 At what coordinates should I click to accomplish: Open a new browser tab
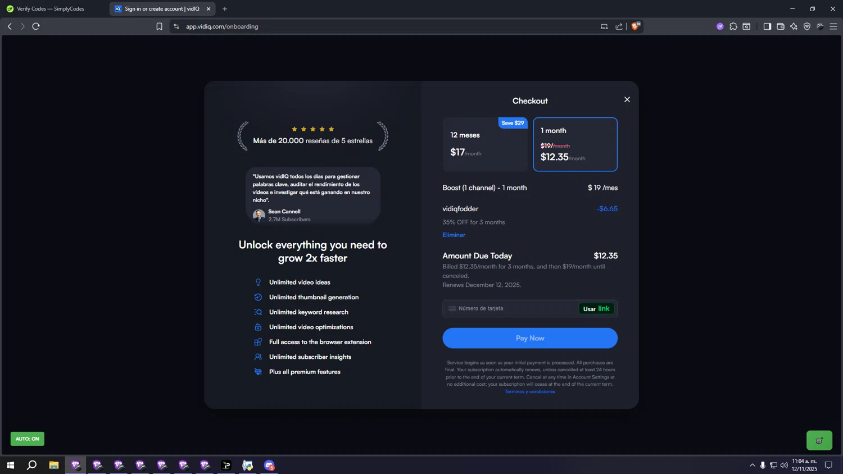[x=225, y=9]
